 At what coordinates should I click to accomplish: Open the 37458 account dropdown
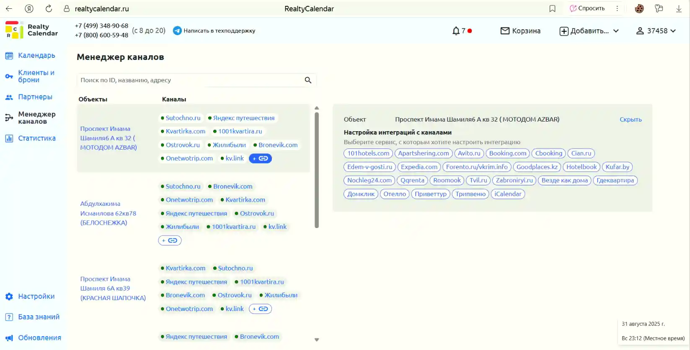(x=656, y=31)
